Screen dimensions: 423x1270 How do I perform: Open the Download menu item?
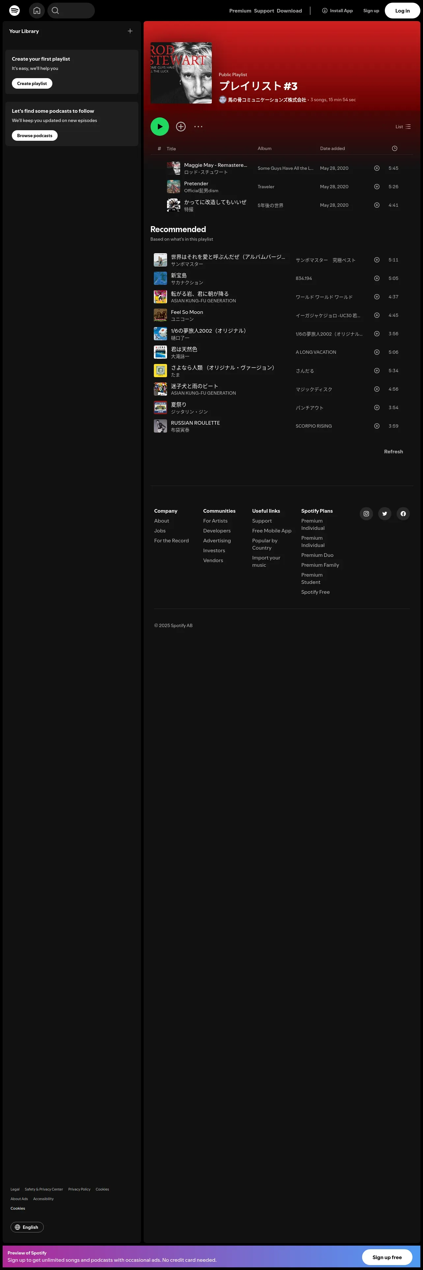click(x=289, y=11)
